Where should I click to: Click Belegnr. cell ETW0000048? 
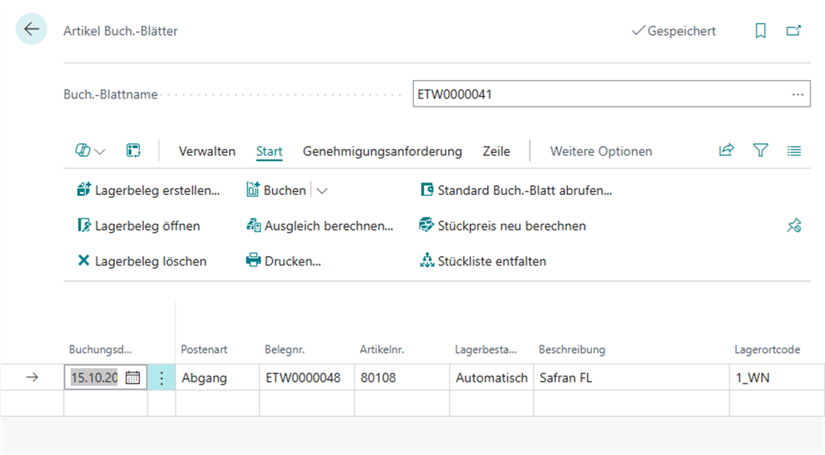(307, 377)
